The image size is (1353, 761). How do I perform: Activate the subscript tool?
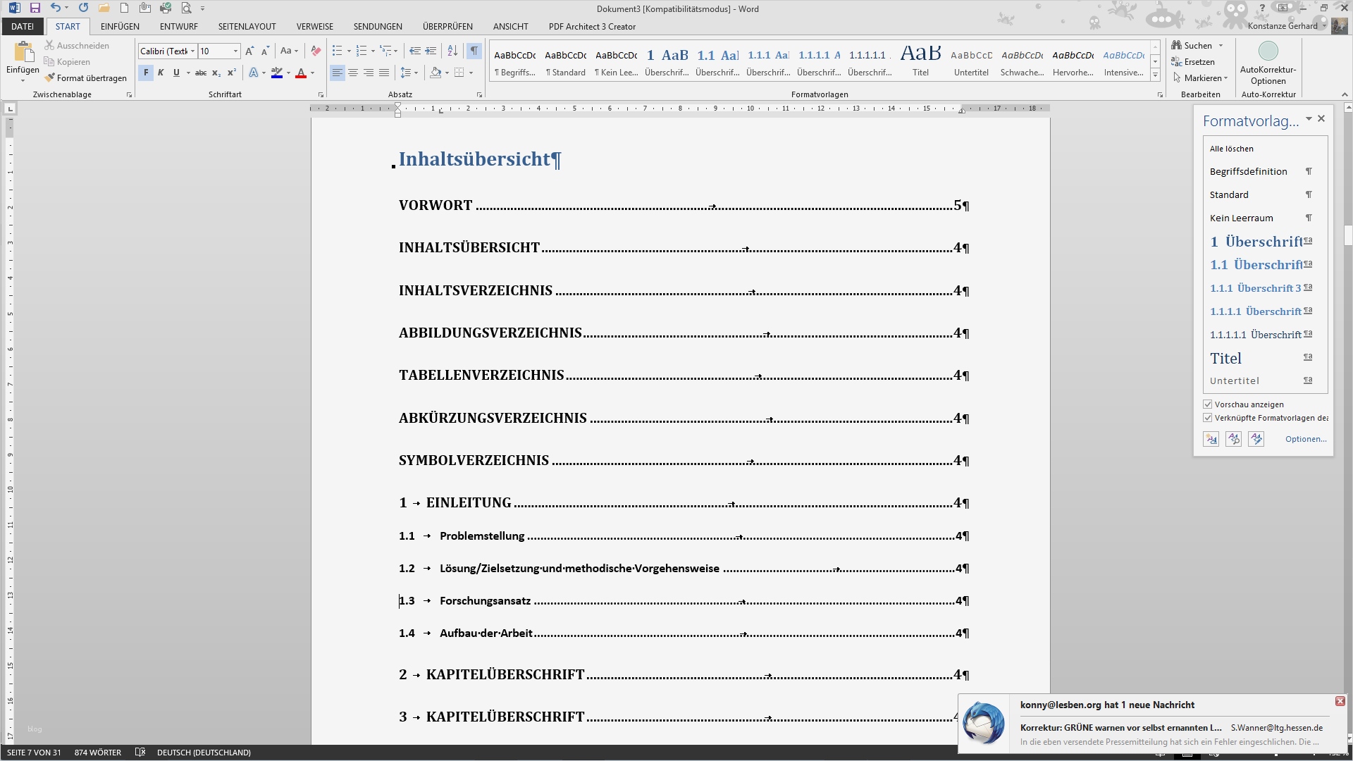tap(216, 73)
